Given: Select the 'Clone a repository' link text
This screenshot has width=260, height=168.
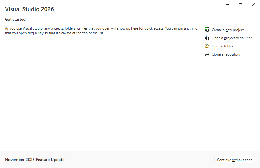Looking at the screenshot, I should tap(226, 54).
